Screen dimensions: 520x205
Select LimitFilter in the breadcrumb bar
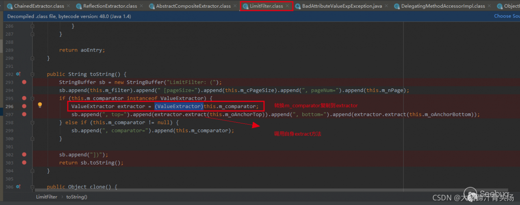click(x=47, y=197)
